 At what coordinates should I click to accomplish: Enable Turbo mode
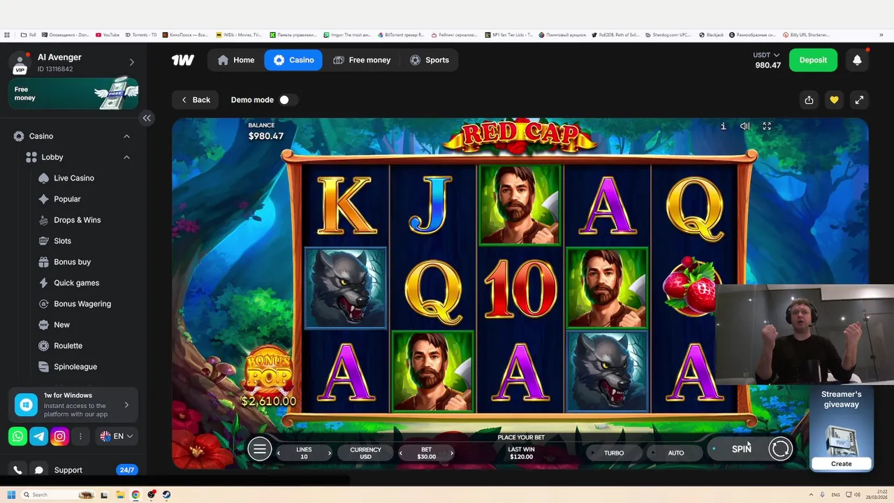(x=613, y=453)
